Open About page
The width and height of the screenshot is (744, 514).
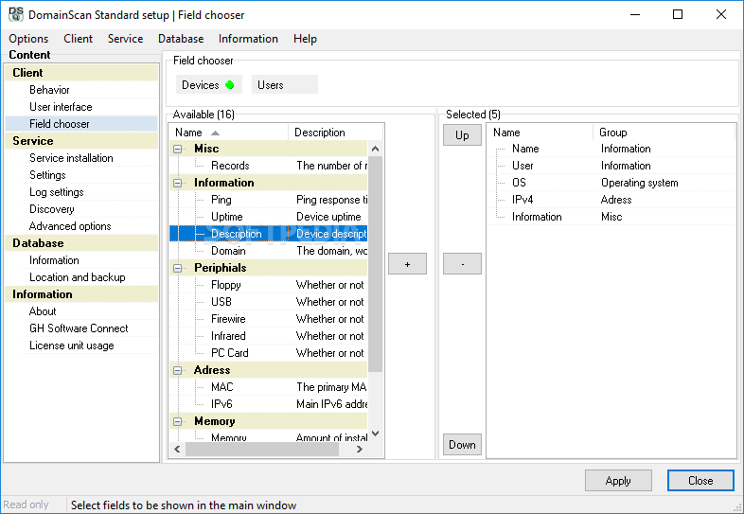(43, 311)
